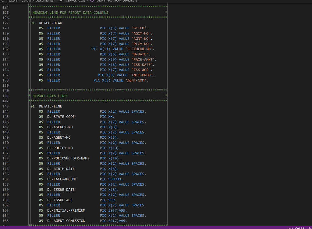Click PIC 999. on the DL-ISSUE-AGE line

(108, 200)
